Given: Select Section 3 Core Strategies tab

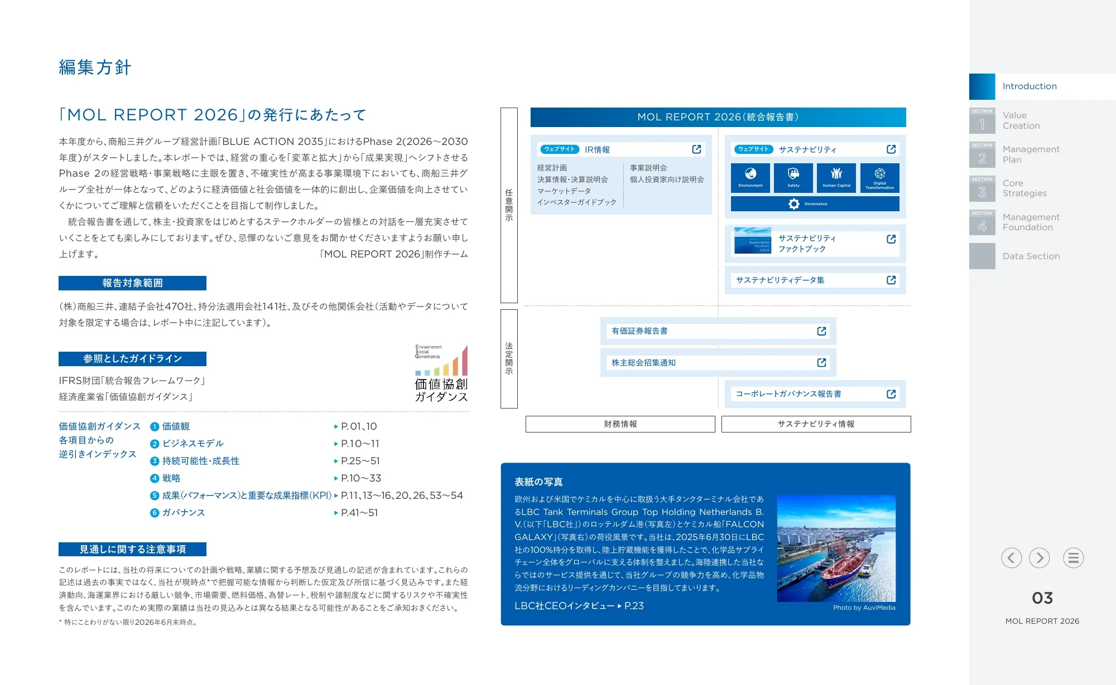Looking at the screenshot, I should [x=1042, y=188].
